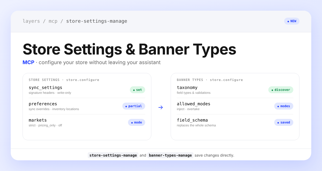Viewport: 322px width, 171px height.
Task: Click the 'set' badge for sync_settings
Action: click(137, 90)
